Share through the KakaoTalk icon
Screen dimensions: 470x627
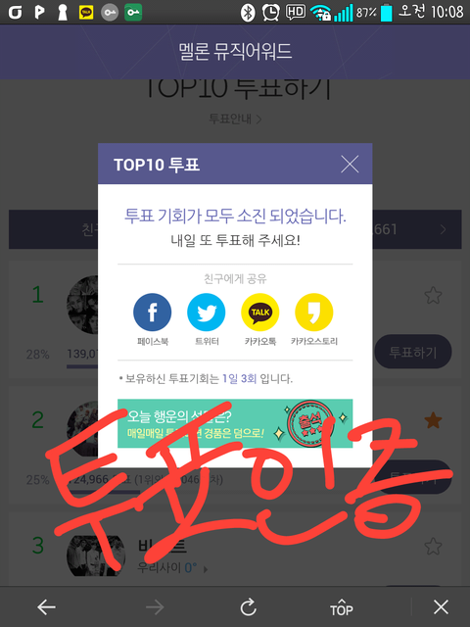coord(260,313)
